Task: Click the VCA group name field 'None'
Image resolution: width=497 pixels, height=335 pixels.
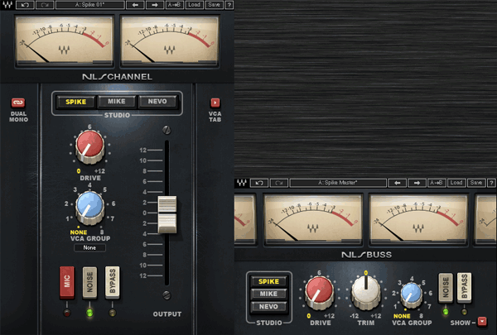Action: pos(89,248)
